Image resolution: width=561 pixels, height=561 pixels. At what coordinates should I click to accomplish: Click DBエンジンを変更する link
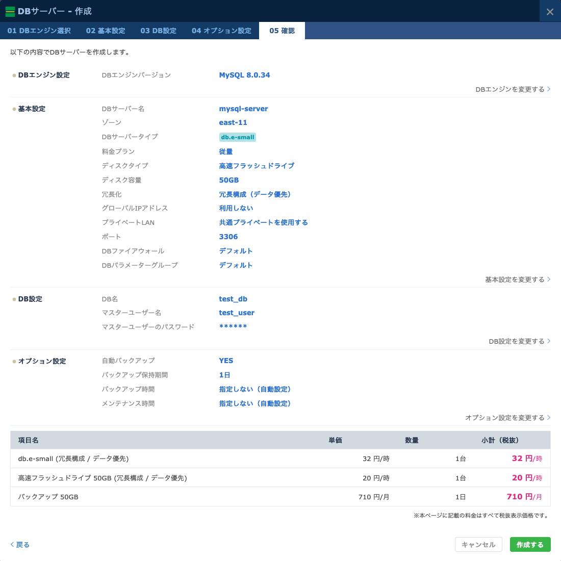click(513, 89)
